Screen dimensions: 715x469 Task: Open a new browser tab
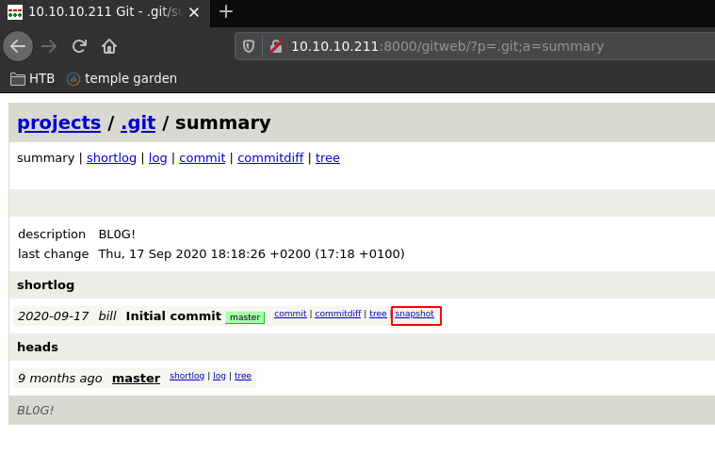tap(226, 11)
